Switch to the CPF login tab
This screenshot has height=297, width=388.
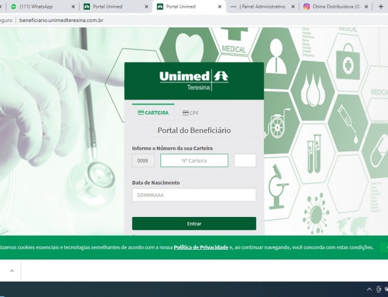[x=190, y=113]
